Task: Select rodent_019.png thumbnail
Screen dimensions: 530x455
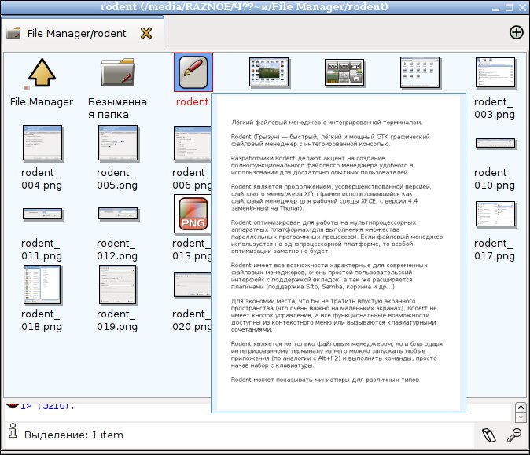Action: [118, 284]
